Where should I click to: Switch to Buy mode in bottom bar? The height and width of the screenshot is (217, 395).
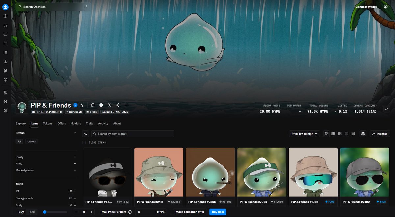tap(21, 212)
